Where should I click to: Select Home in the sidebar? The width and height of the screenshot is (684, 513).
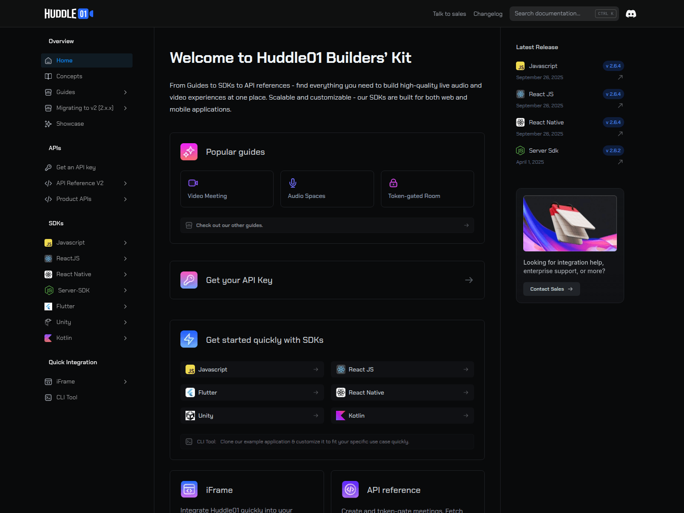(65, 60)
